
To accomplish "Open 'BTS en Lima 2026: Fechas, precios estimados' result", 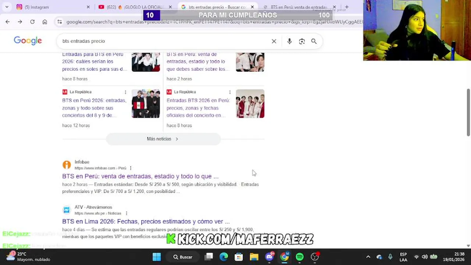I will point(146,222).
